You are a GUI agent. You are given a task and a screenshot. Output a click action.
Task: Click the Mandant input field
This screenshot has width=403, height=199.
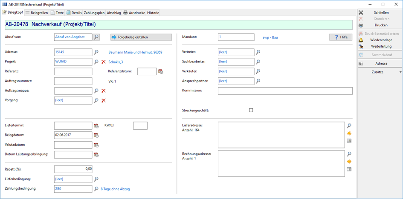point(236,37)
